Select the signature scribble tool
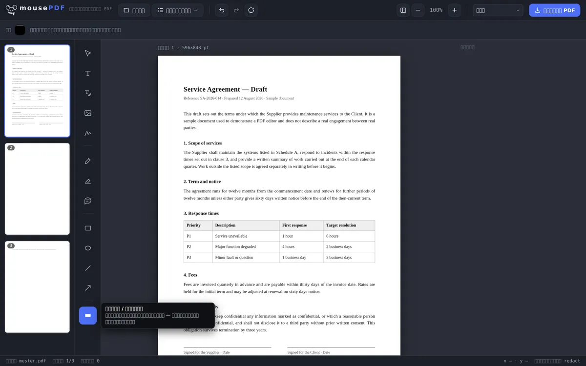Image resolution: width=586 pixels, height=366 pixels. pyautogui.click(x=88, y=133)
